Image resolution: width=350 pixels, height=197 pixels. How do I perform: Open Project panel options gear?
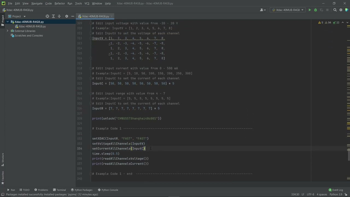(x=66, y=16)
